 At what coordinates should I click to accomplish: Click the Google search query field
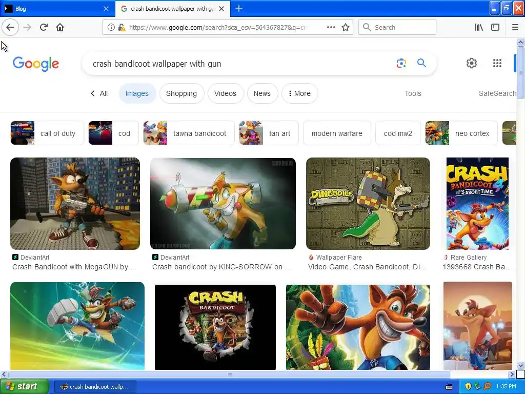pyautogui.click(x=241, y=64)
